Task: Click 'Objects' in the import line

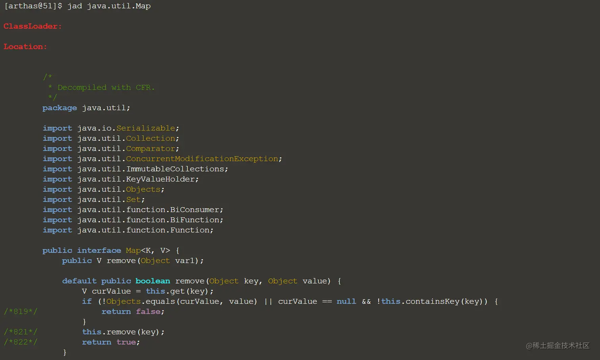Action: tap(143, 189)
